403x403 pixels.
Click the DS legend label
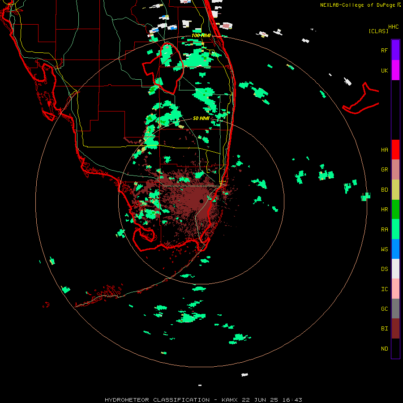(384, 269)
